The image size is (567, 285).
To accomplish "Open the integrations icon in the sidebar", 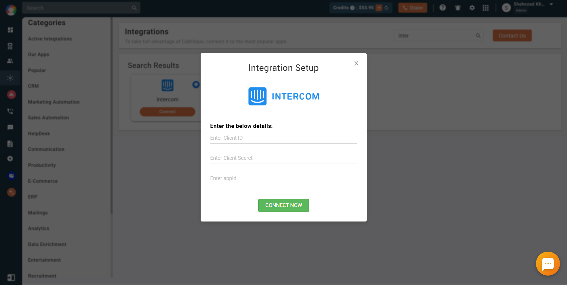I will point(10,78).
